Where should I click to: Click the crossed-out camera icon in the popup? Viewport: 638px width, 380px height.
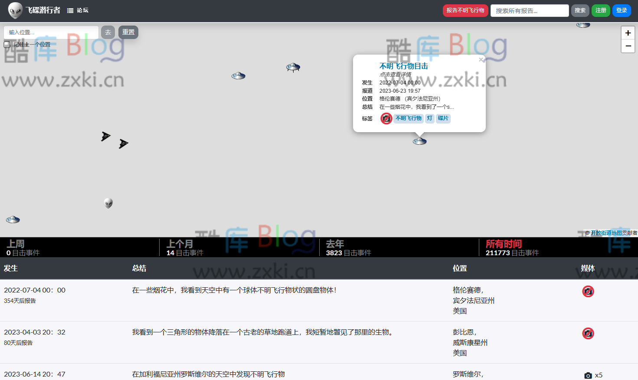(386, 118)
